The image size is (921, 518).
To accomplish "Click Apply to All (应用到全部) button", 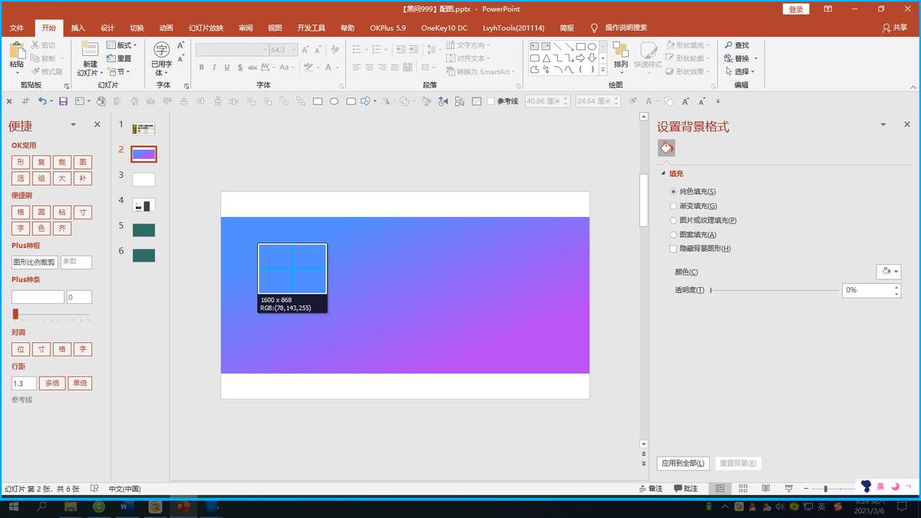I will coord(683,464).
